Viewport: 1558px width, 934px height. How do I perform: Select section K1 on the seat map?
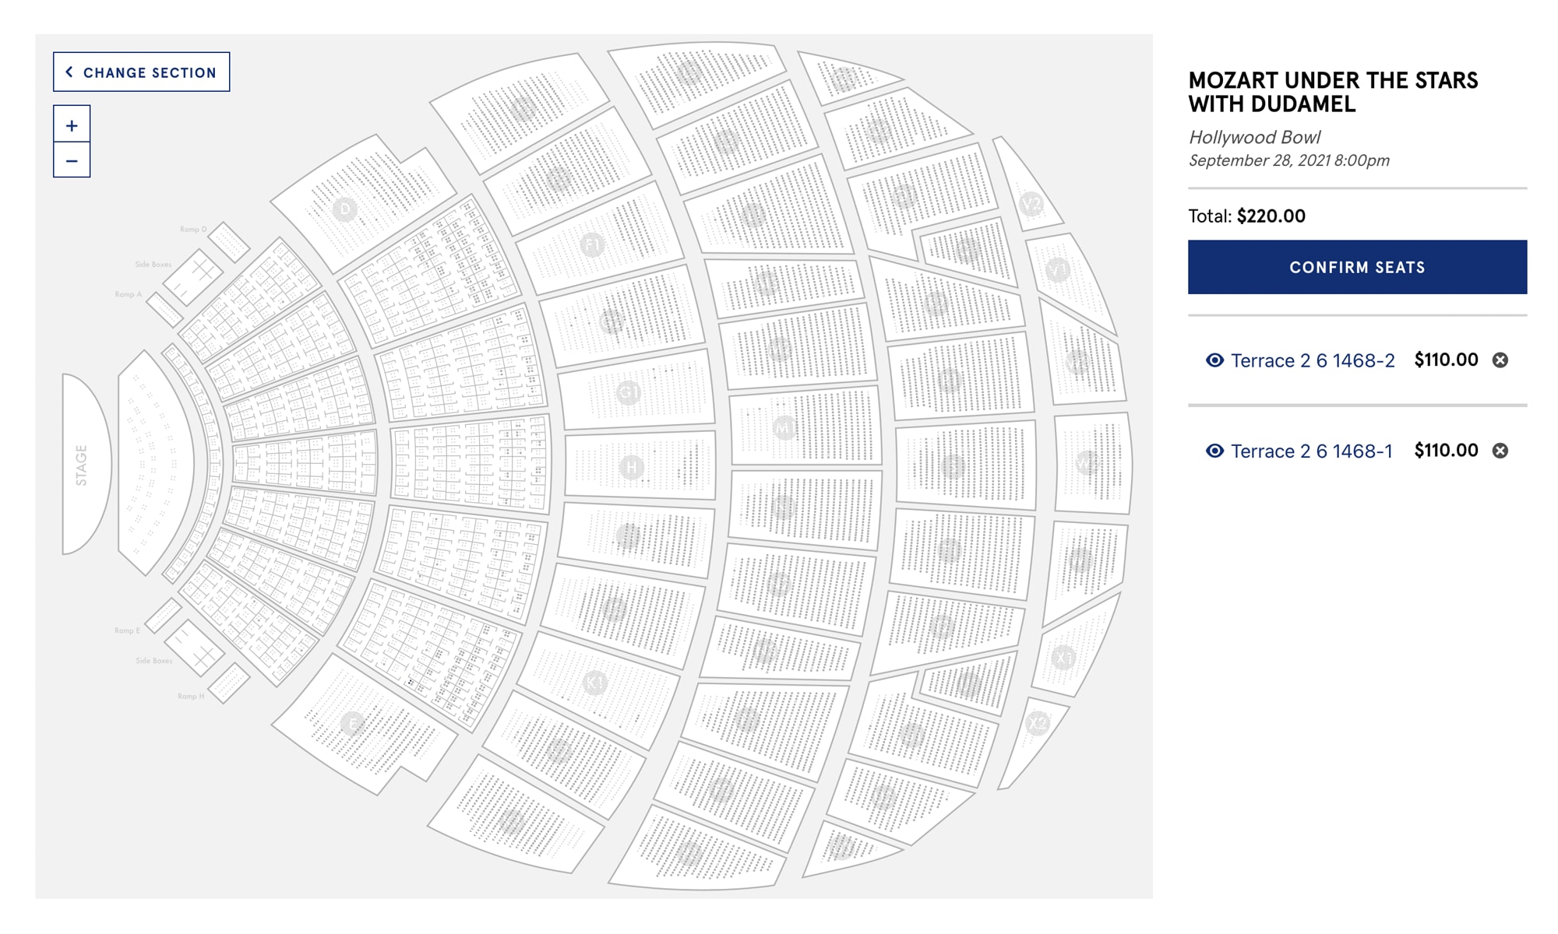point(594,683)
